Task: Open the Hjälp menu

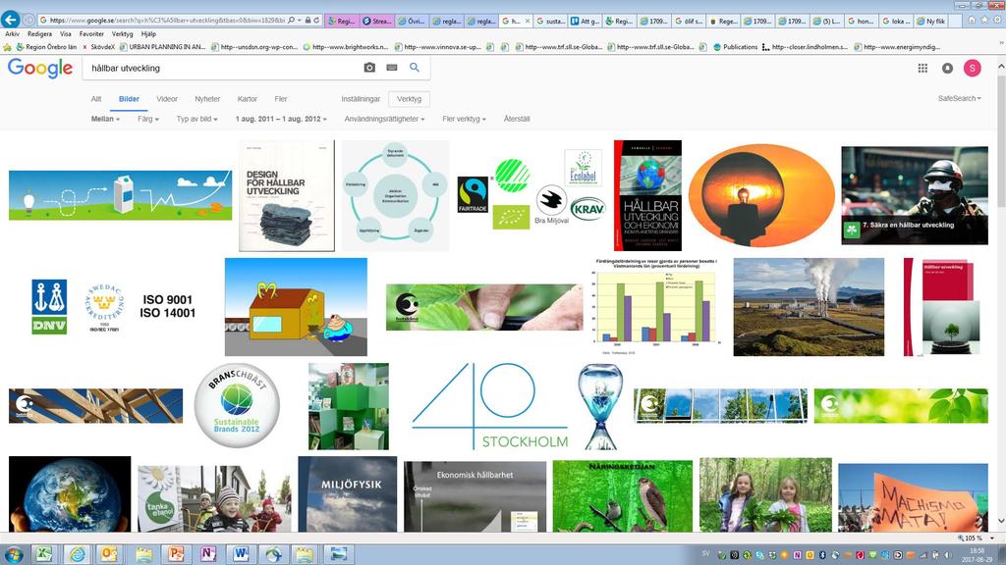Action: (148, 34)
